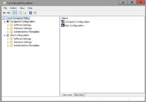Viewport: 146px width, 102px height.
Task: Toggle Show/Hide Action Pane toolbar icon
Action: click(35, 13)
